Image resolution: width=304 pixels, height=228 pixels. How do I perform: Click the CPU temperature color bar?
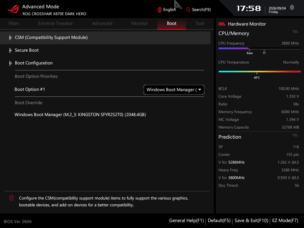coord(259,72)
